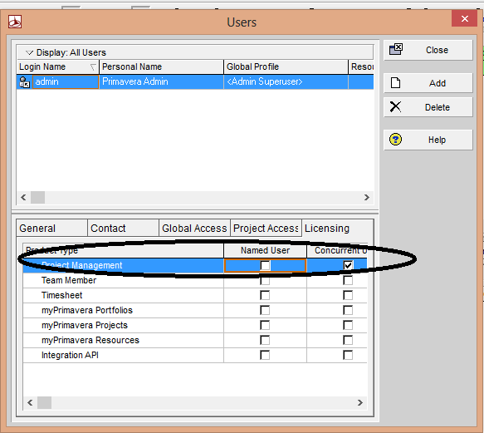Image resolution: width=484 pixels, height=433 pixels.
Task: Open Help for Users dialog
Action: (x=428, y=140)
